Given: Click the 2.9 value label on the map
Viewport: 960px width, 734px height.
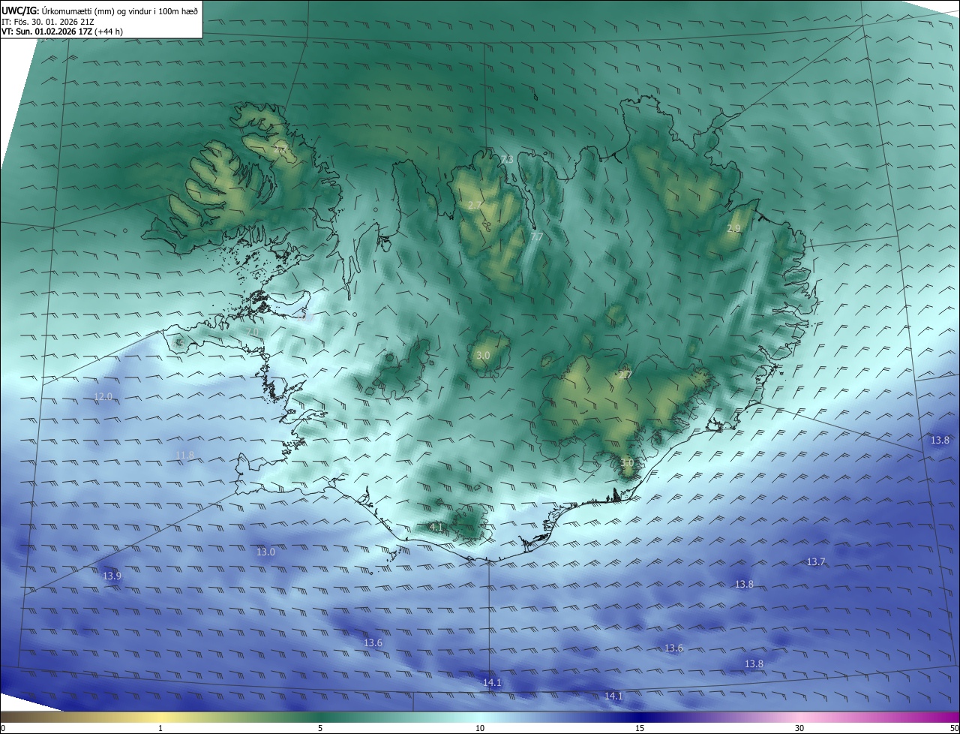Looking at the screenshot, I should click(x=733, y=228).
